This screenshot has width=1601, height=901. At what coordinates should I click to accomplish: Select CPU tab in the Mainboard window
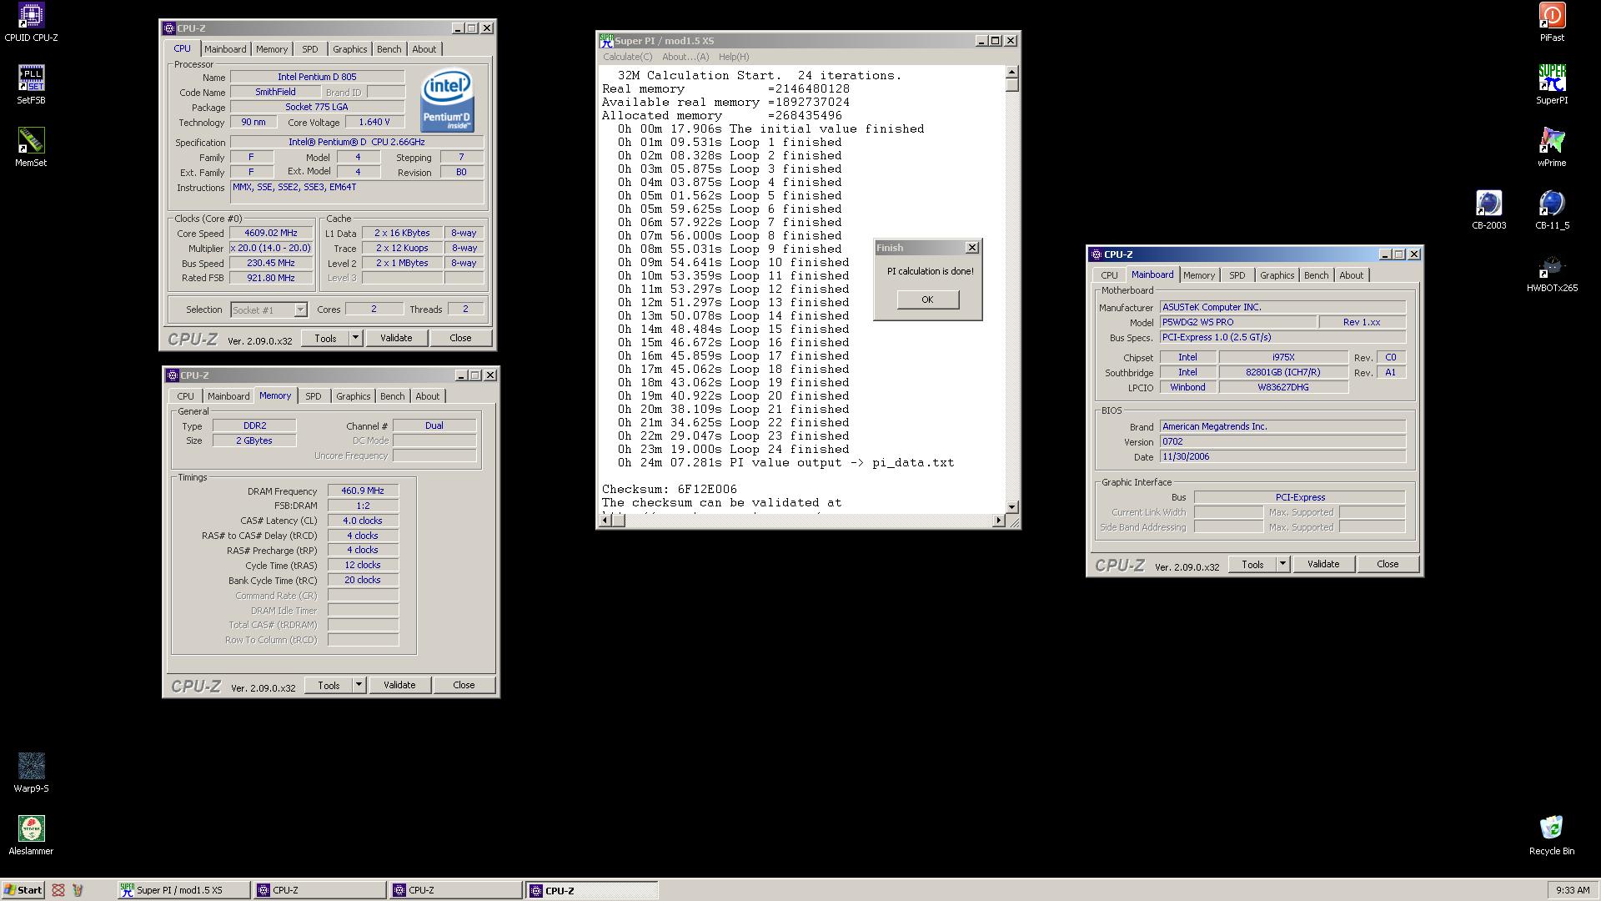pyautogui.click(x=1109, y=275)
